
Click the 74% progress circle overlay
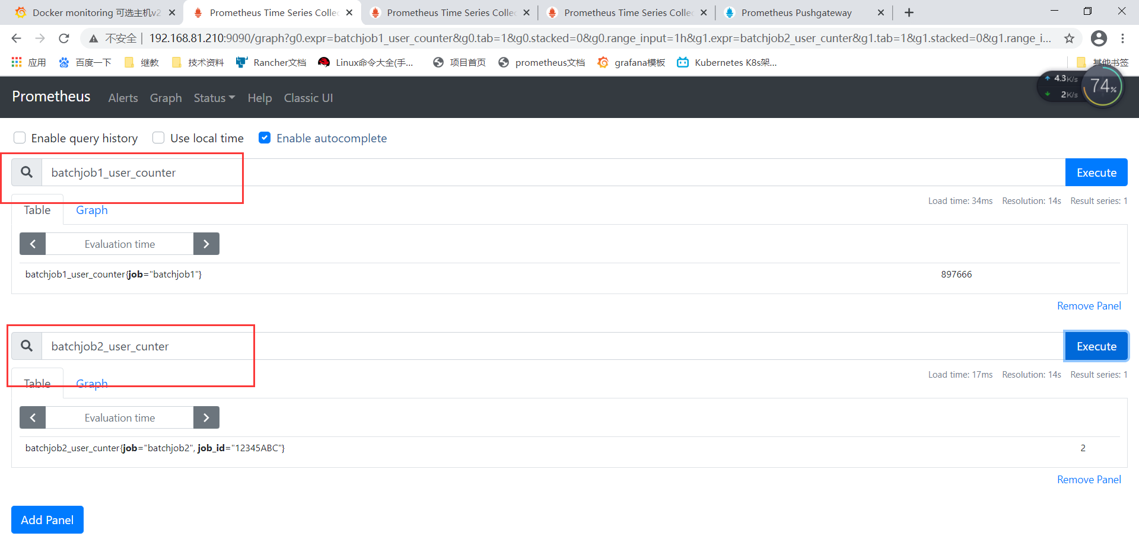point(1102,86)
